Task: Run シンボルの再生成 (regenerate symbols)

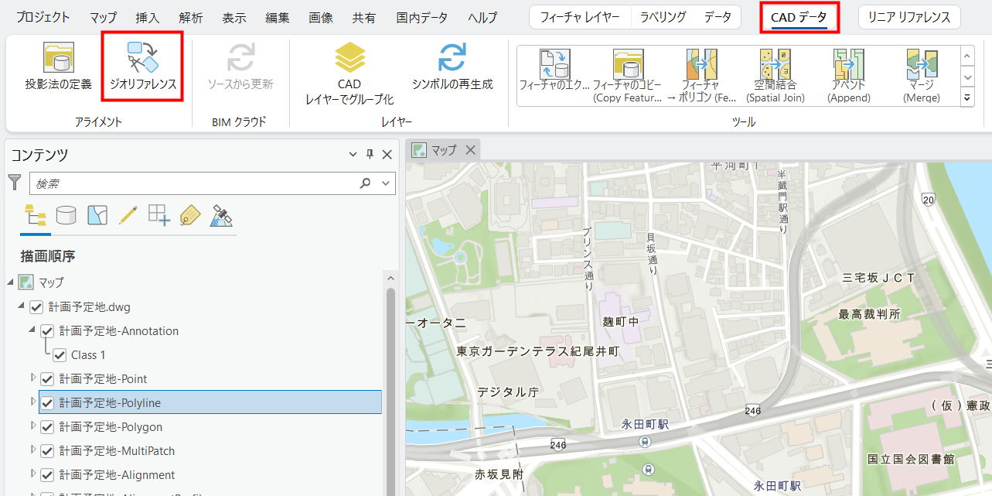Action: [x=452, y=67]
